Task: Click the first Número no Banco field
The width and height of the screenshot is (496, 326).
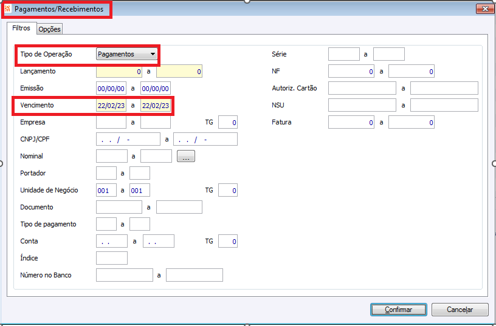Action: 125,275
